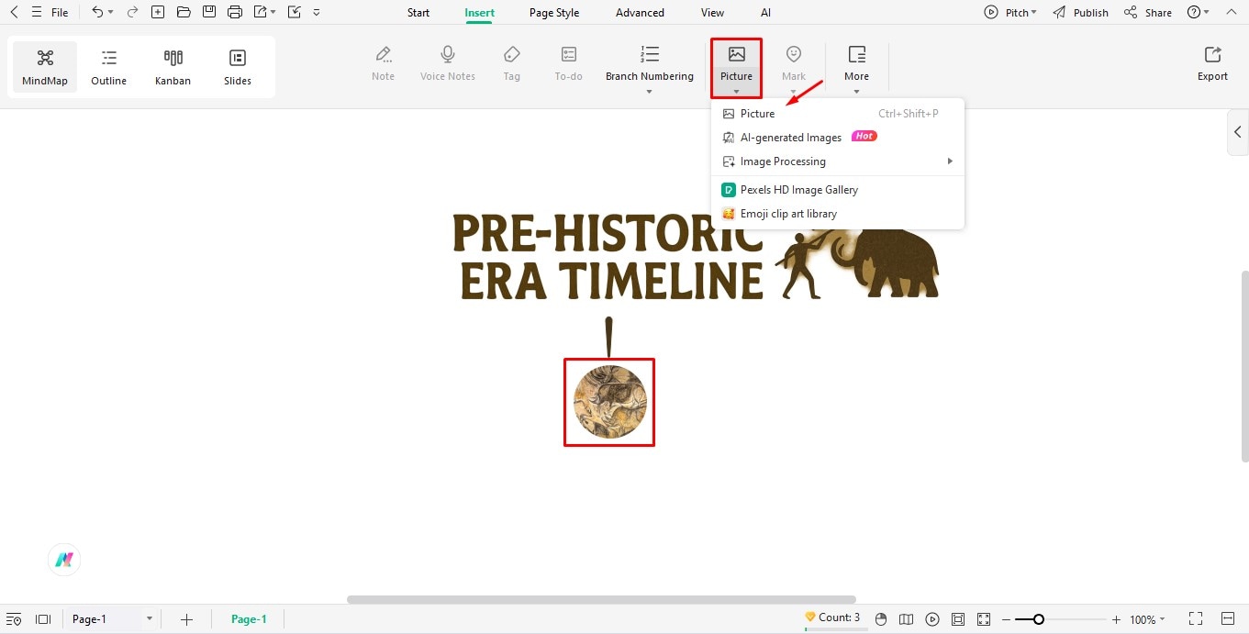Switch to Slides view mode
The height and width of the screenshot is (634, 1249).
click(x=237, y=67)
